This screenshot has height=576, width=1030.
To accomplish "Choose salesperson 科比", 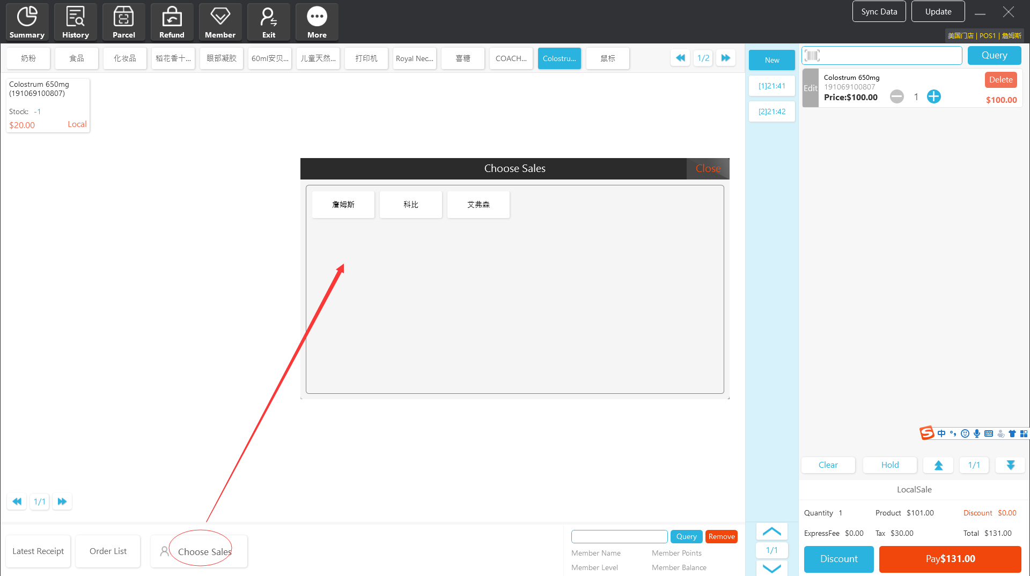I will (410, 205).
